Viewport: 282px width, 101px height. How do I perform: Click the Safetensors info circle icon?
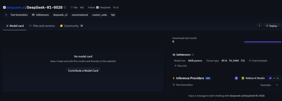coord(193,55)
